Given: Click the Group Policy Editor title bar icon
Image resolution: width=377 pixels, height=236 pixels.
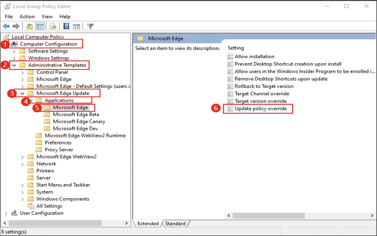Looking at the screenshot, I should pos(7,7).
